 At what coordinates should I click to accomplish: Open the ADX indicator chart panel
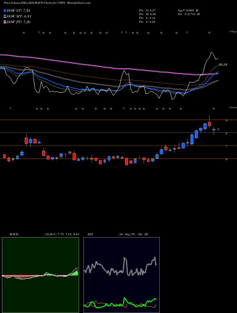point(121,275)
